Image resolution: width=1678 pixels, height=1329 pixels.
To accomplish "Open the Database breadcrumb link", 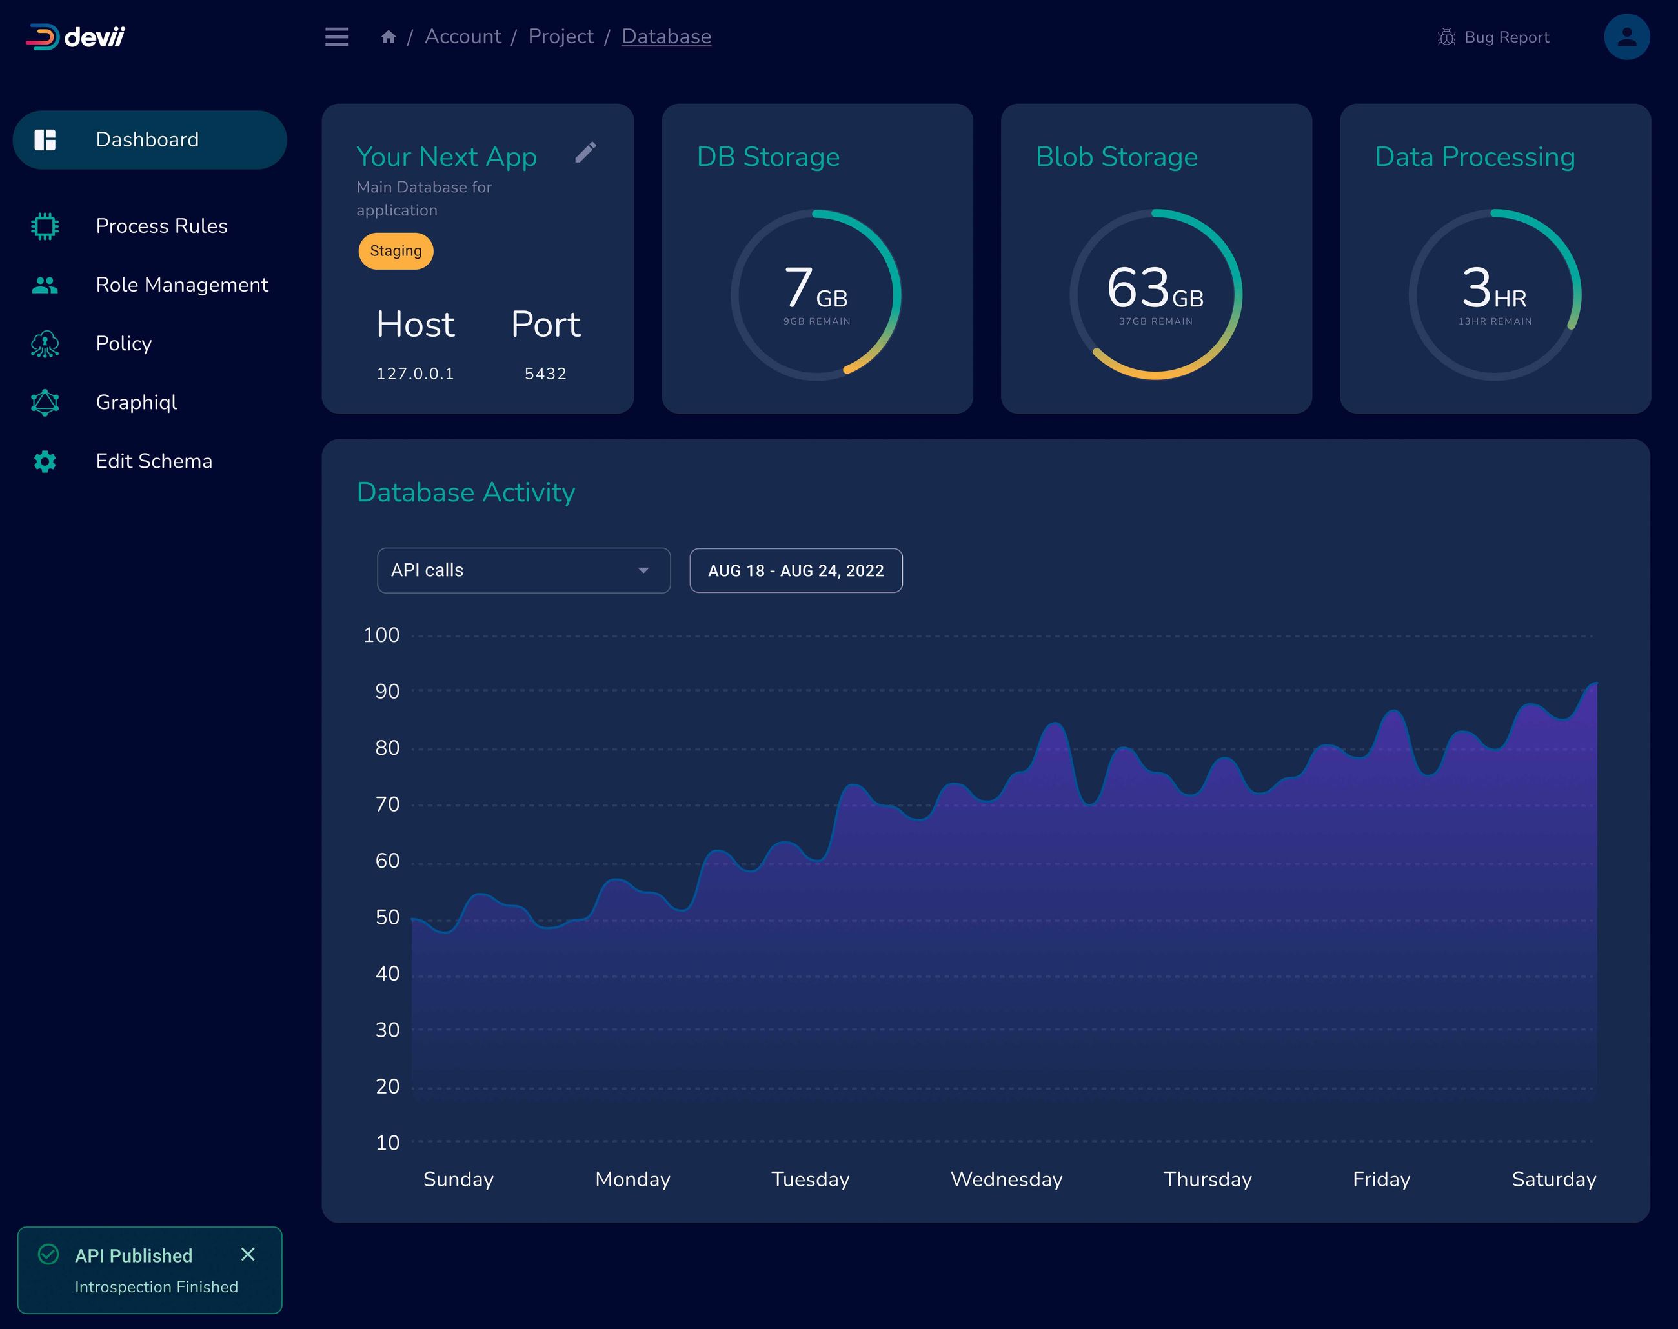I will click(665, 35).
